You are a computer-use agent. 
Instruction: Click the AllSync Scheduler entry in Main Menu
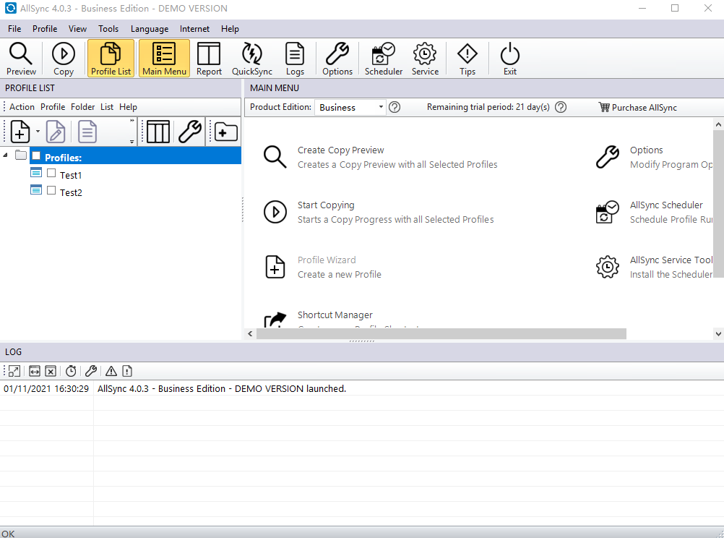[x=654, y=212]
